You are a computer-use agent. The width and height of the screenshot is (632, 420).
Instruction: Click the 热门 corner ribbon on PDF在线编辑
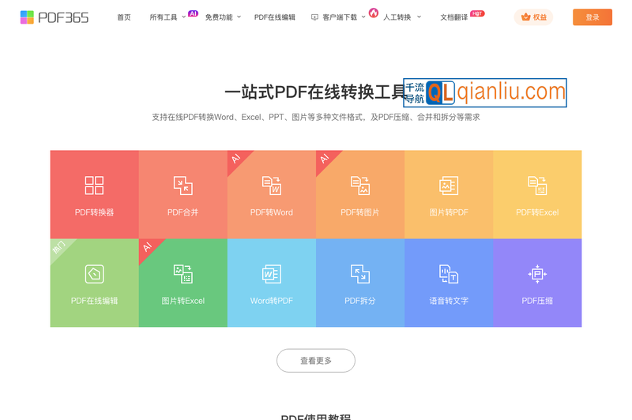click(59, 248)
